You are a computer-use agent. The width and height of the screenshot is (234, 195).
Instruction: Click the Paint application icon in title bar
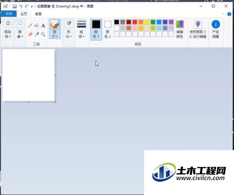click(x=6, y=6)
